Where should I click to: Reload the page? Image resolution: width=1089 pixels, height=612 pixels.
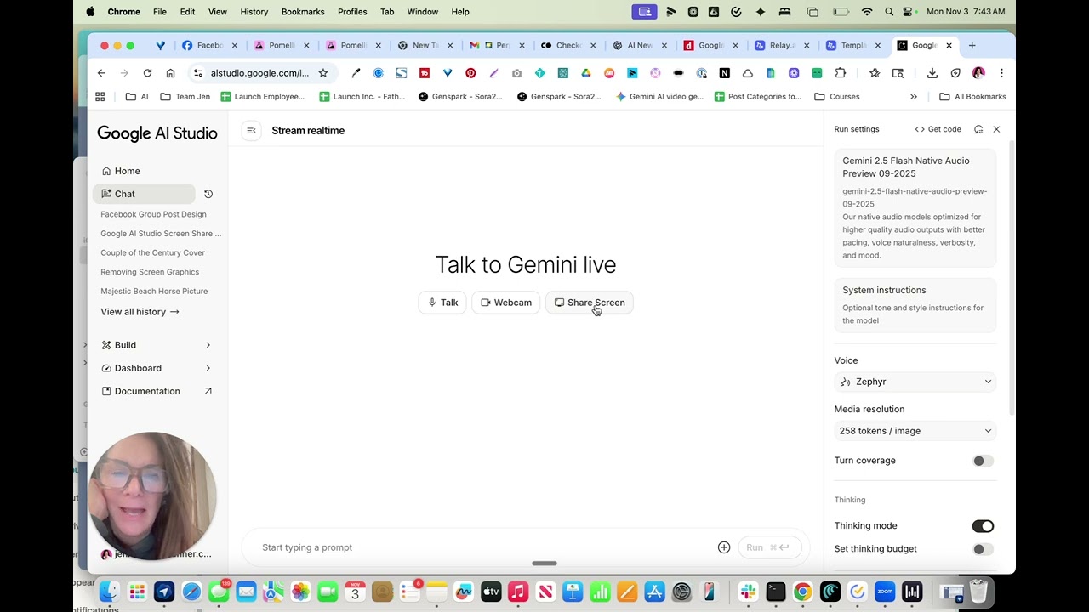[x=147, y=73]
